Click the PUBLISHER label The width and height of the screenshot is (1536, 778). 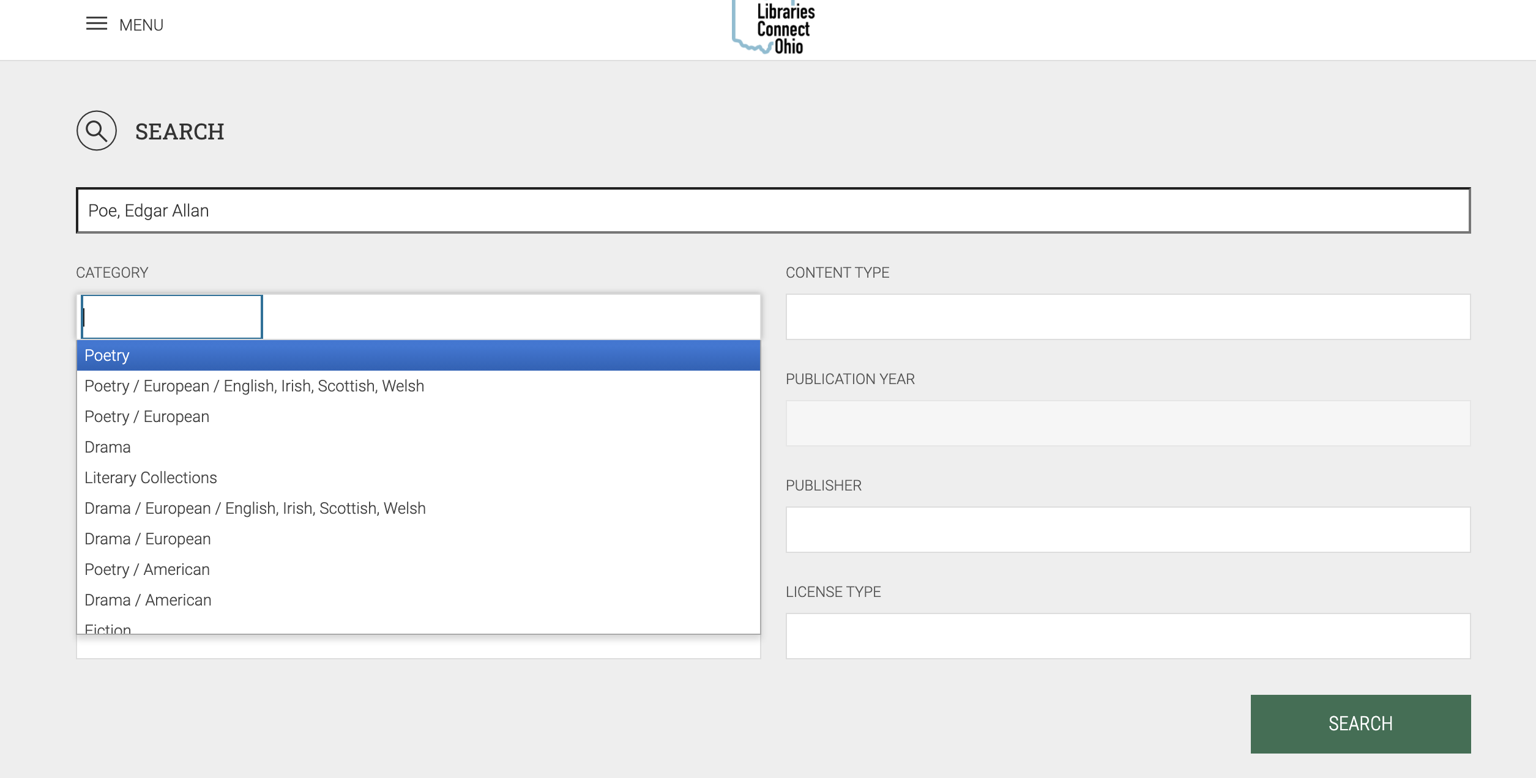coord(823,486)
